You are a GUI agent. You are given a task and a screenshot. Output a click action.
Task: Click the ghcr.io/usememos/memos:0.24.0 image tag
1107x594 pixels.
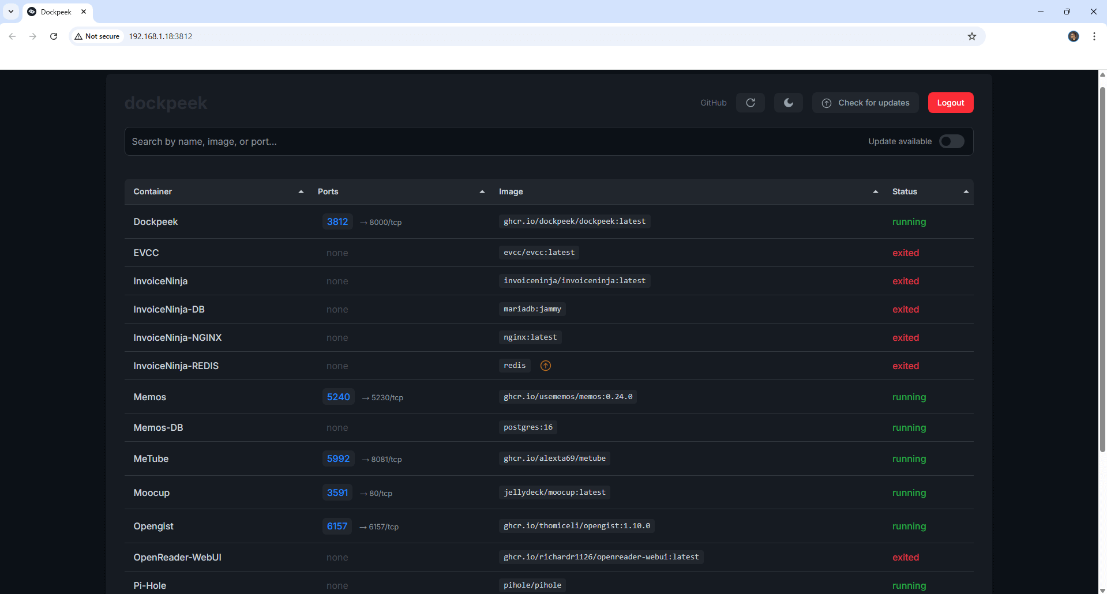click(568, 397)
